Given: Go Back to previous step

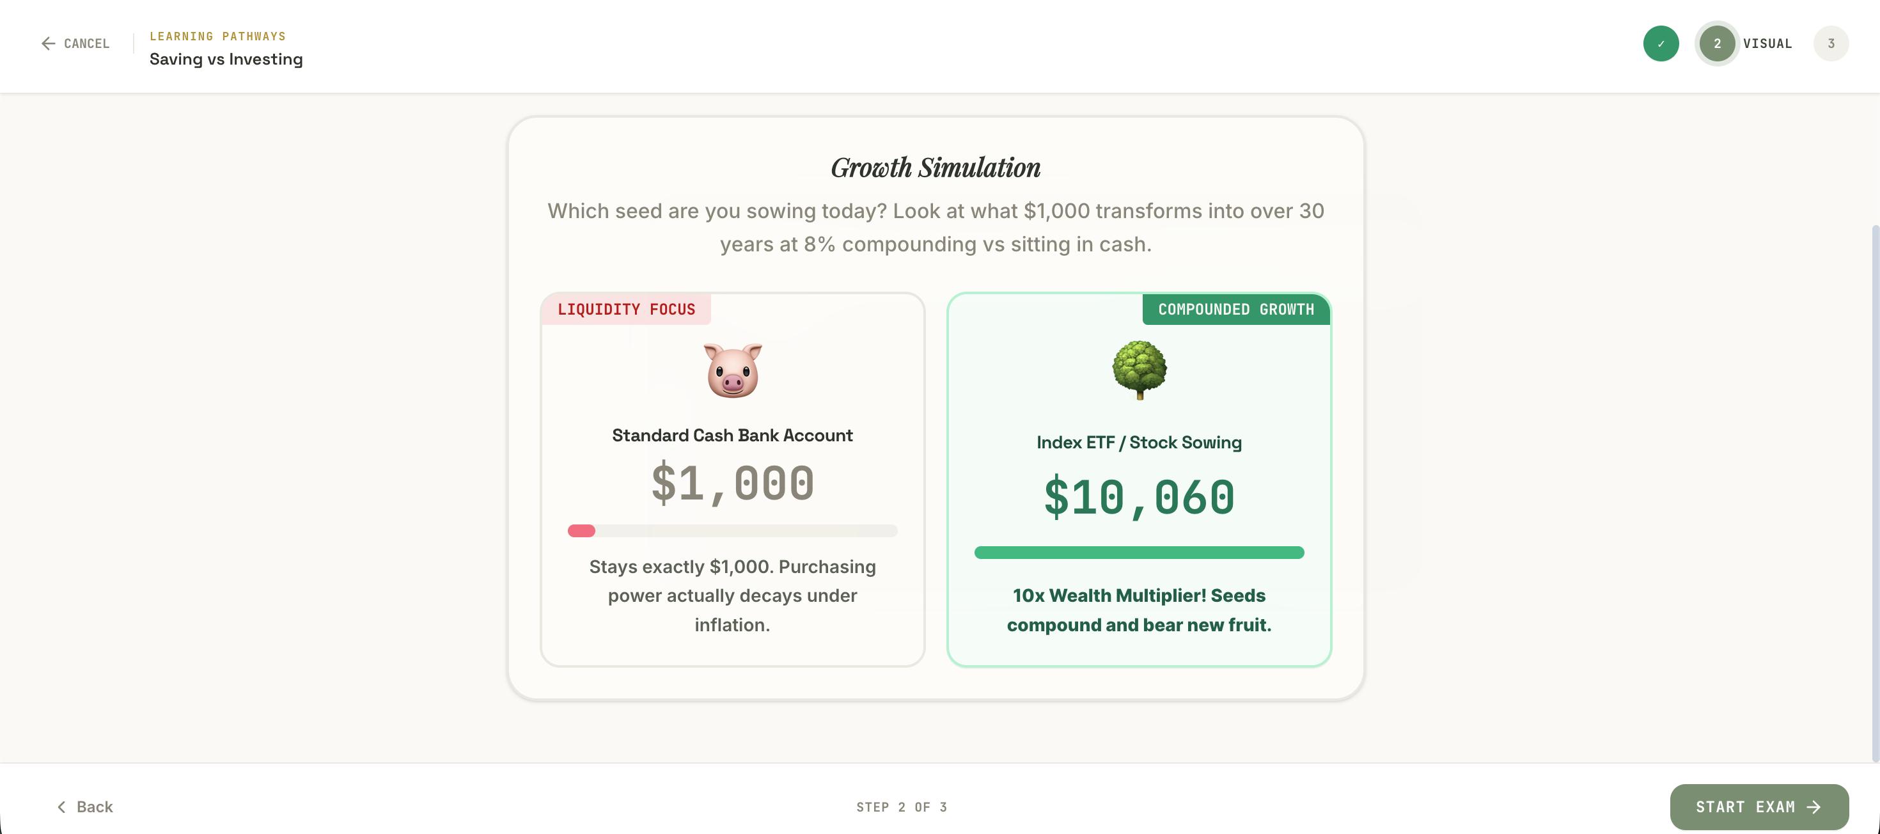Looking at the screenshot, I should (84, 807).
